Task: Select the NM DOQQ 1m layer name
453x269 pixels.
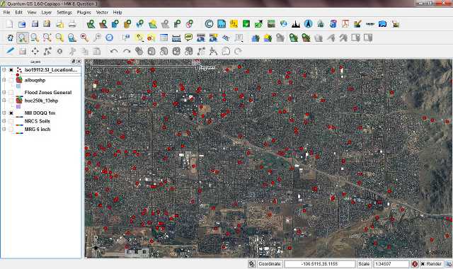Action: (40, 113)
